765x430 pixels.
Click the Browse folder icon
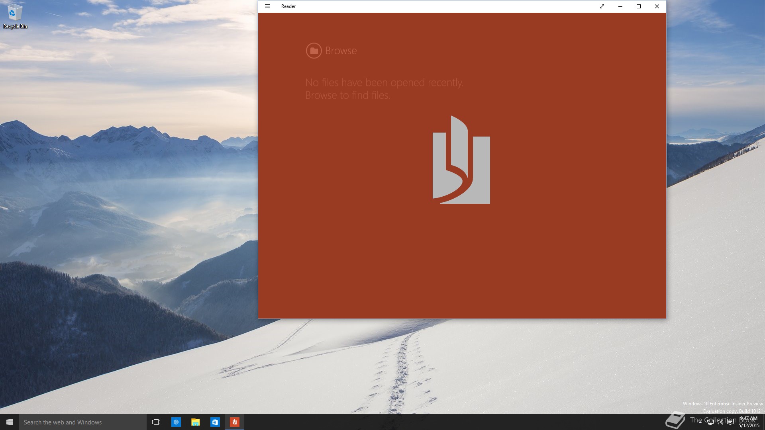(x=314, y=51)
